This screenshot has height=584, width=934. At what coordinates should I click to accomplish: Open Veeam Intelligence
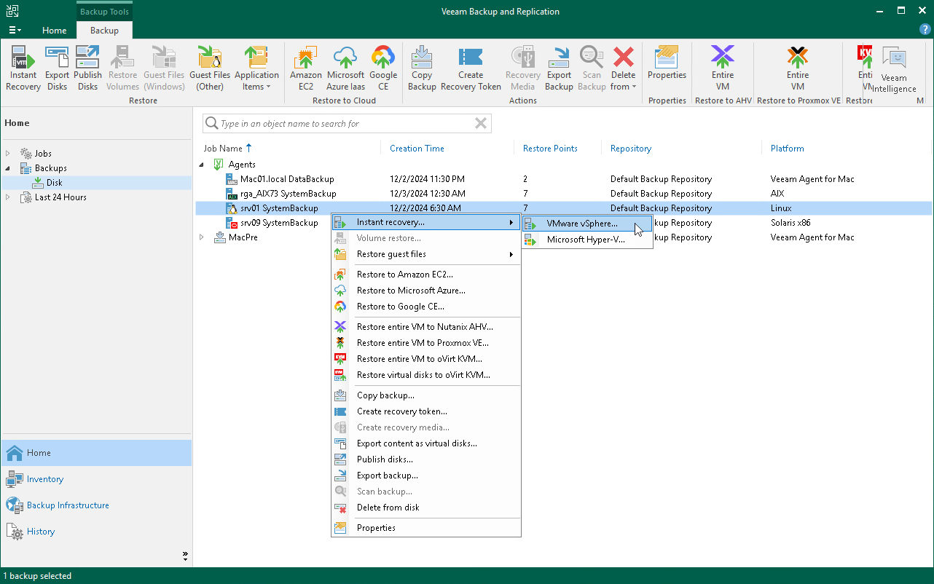(x=894, y=70)
